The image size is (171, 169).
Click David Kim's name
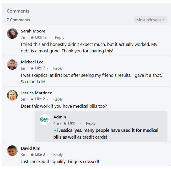[x=30, y=148]
